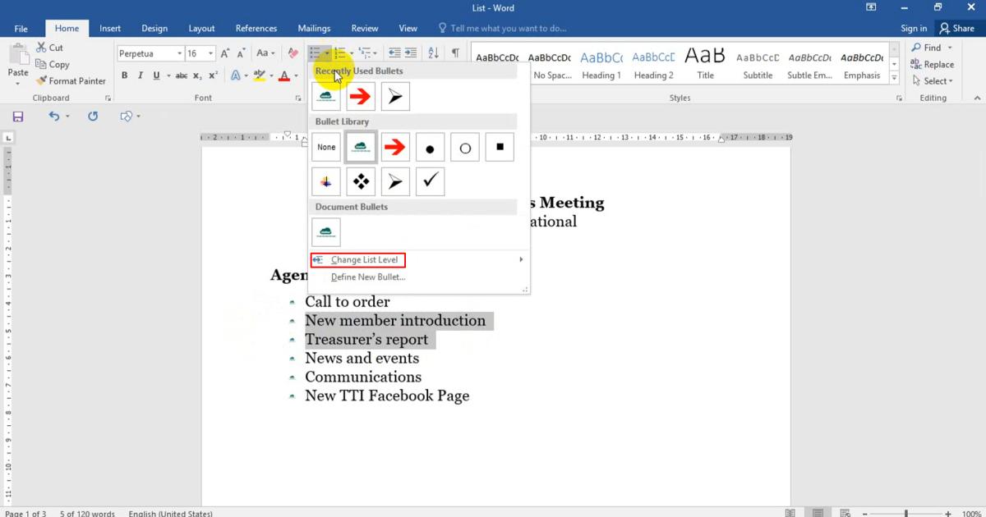Select the four-diamond bullet style
This screenshot has width=986, height=517.
pos(361,182)
